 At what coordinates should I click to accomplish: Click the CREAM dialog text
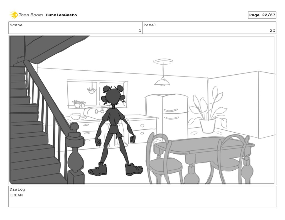(16, 195)
